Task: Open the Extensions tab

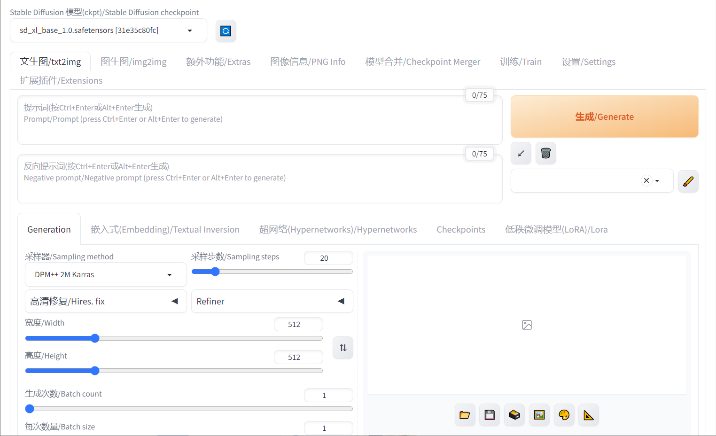Action: tap(61, 80)
